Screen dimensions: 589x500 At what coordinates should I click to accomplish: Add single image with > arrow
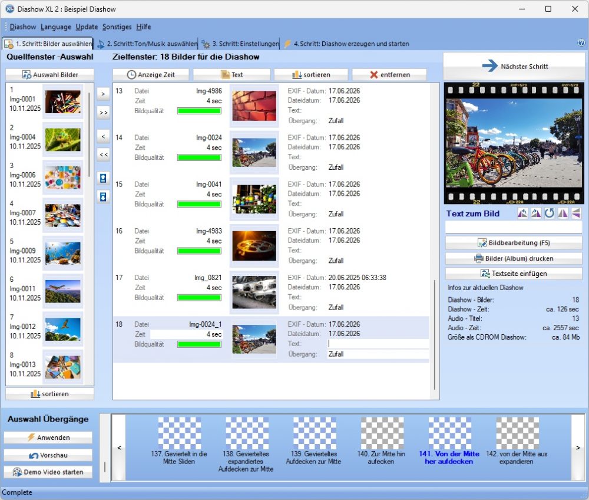[x=103, y=94]
